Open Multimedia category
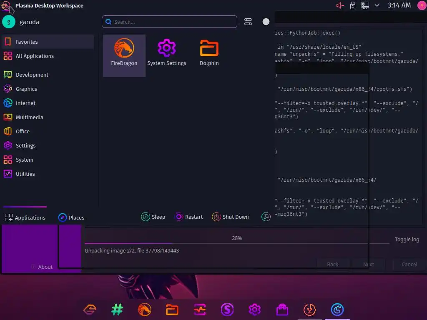The height and width of the screenshot is (320, 427). (48, 117)
